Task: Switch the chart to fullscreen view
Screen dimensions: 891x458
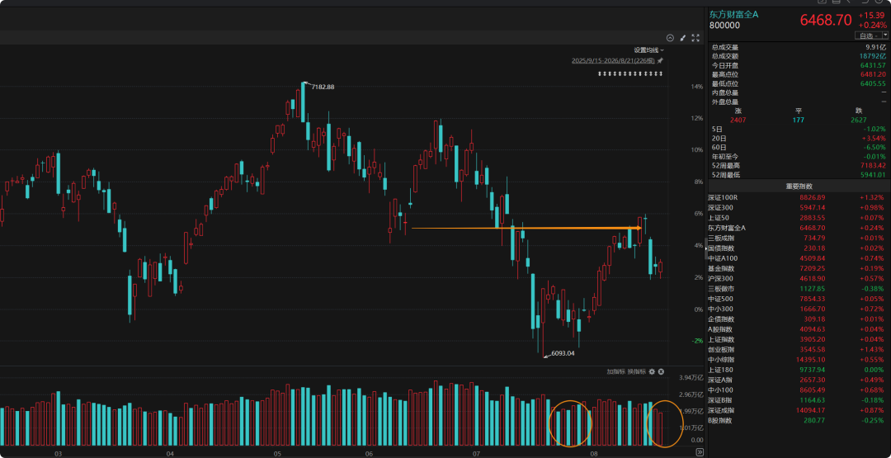Action: click(695, 38)
